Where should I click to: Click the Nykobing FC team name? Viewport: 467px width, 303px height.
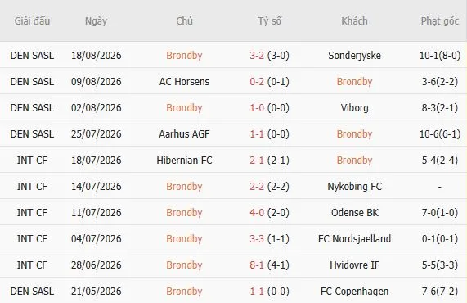tap(354, 187)
